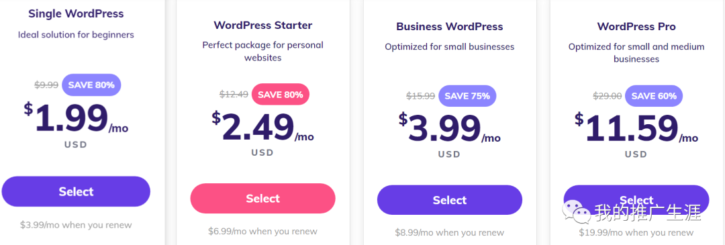Click the SAVE 60% badge
The image size is (725, 245).
[x=654, y=96]
